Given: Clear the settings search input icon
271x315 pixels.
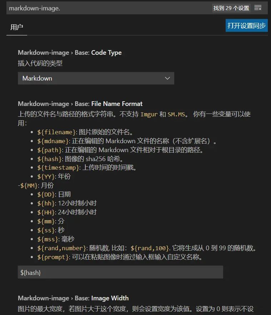Looking at the screenshot, I should 258,8.
